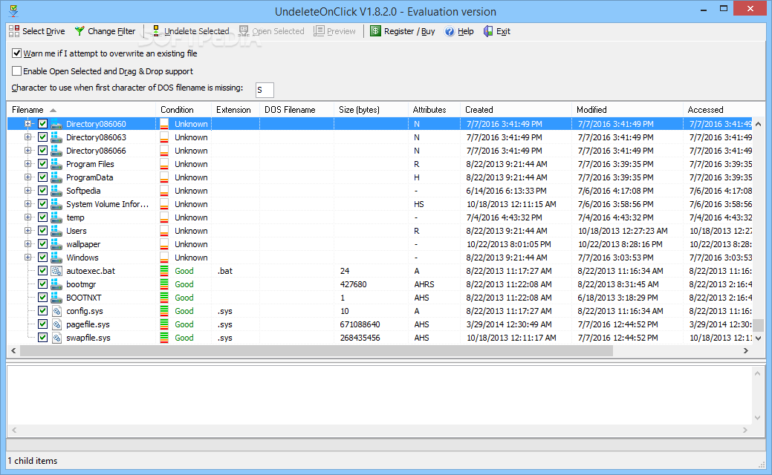Click the file icon of swapfile.sys
This screenshot has height=475, width=772.
coord(56,338)
